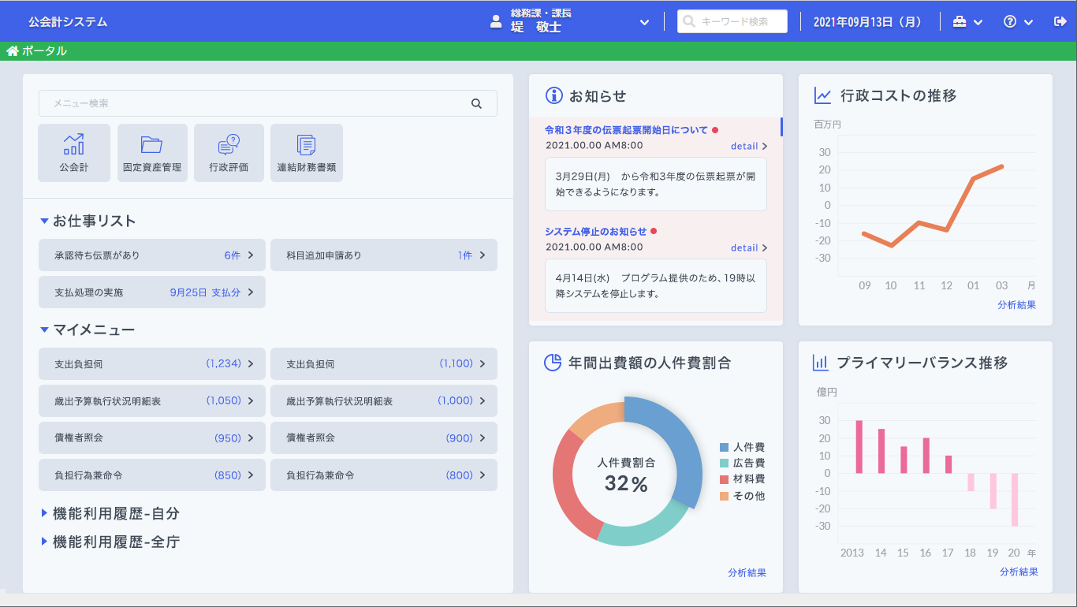Open the user account dropdown chevron
Screen dimensions: 1077x607
[644, 21]
